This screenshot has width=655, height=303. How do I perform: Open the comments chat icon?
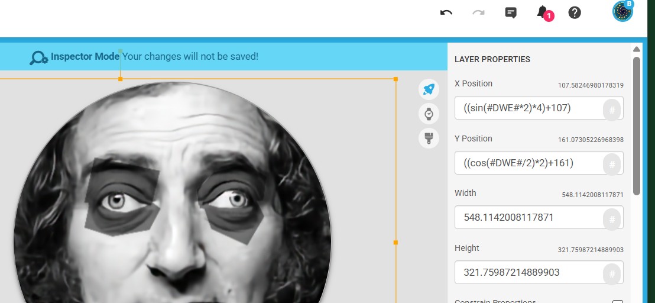coord(511,13)
